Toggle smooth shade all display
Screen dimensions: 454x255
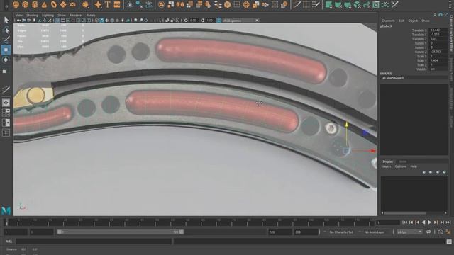point(102,21)
